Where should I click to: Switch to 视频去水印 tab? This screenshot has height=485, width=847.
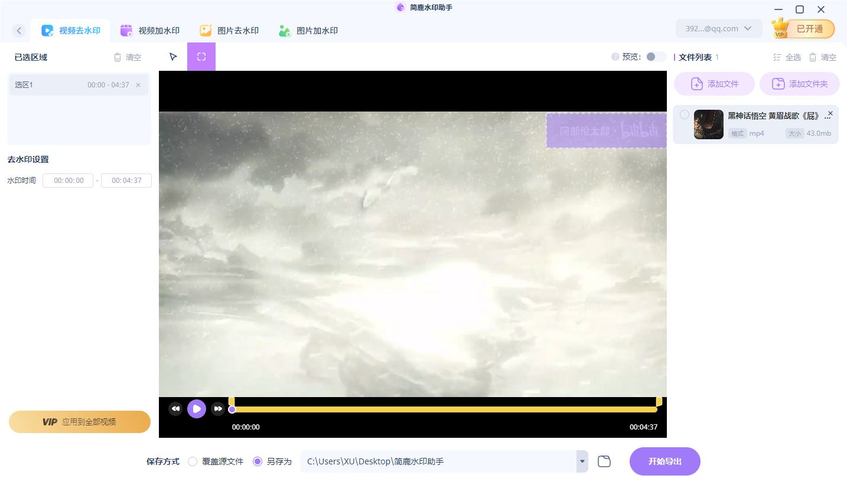point(71,31)
